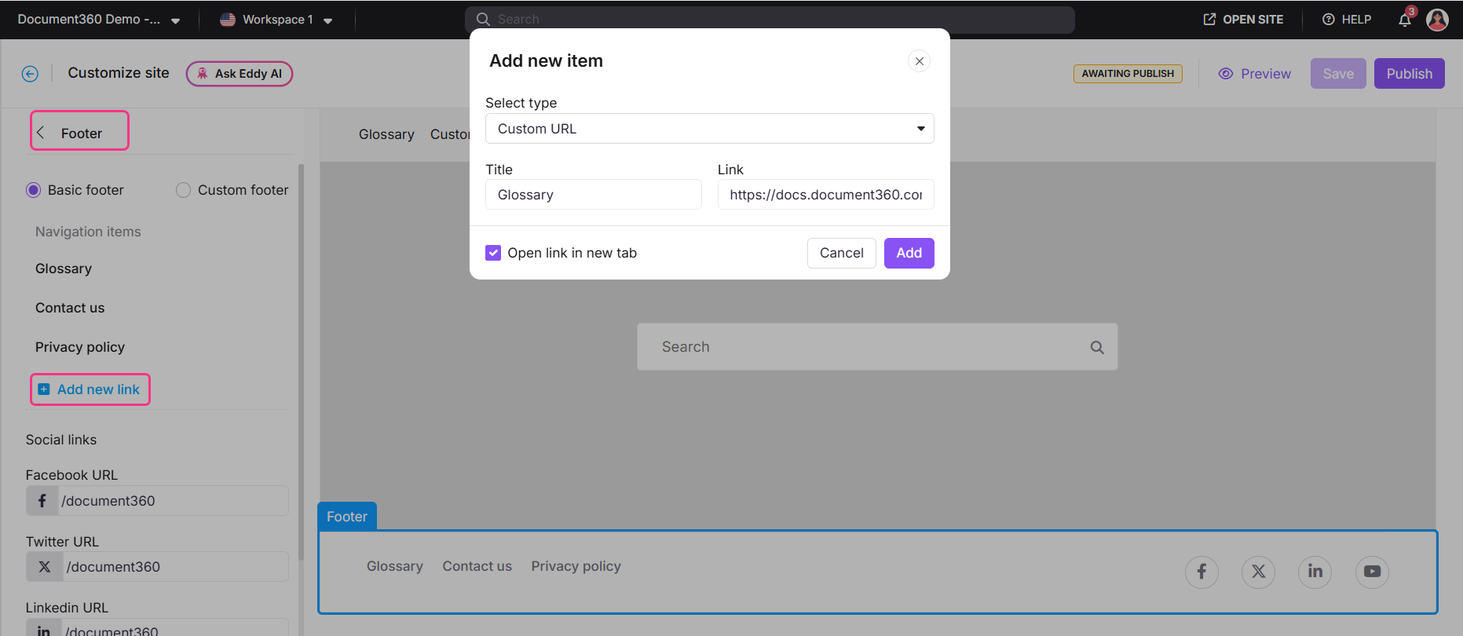Click Glossary link in the preview footer
The width and height of the screenshot is (1463, 636).
395,566
